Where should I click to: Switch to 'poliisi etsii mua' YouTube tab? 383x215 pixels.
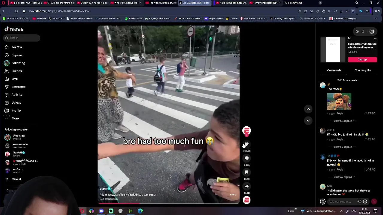point(25,3)
